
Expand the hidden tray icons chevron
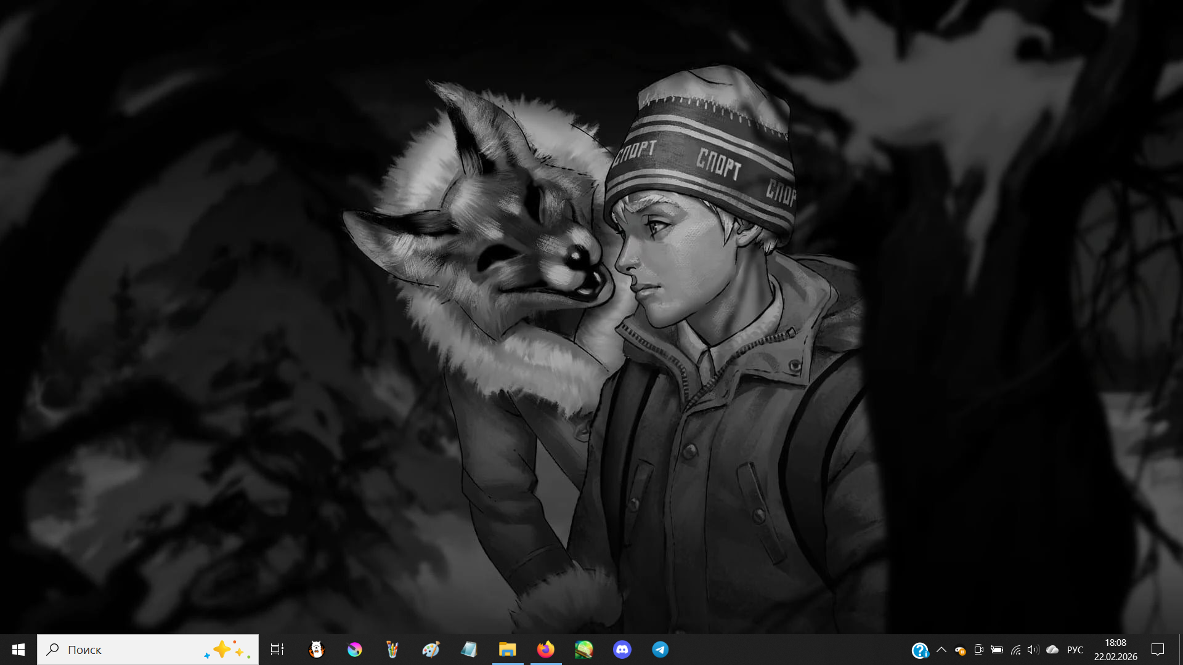[941, 650]
